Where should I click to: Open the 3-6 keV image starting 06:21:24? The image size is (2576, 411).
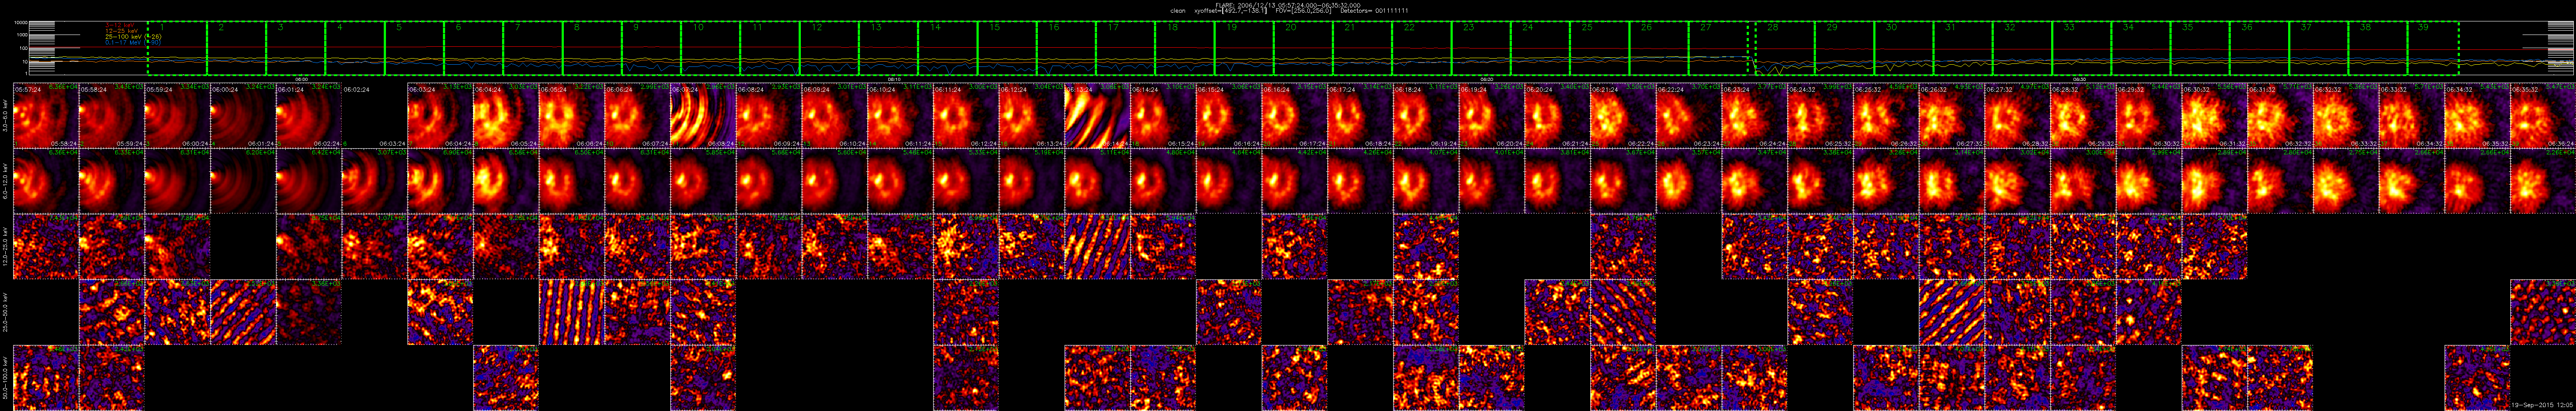point(1623,116)
